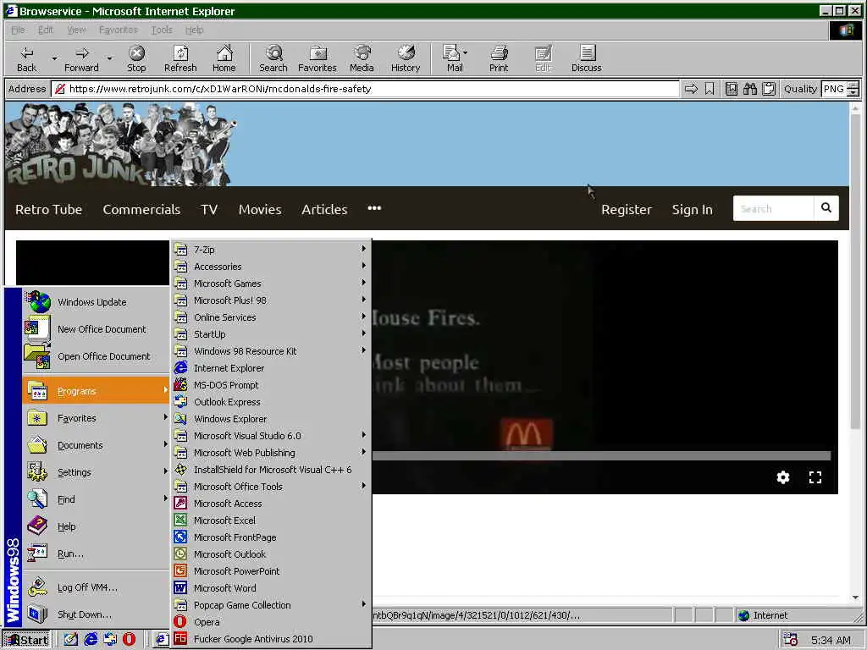
Task: Open the File menu
Action: pyautogui.click(x=18, y=30)
